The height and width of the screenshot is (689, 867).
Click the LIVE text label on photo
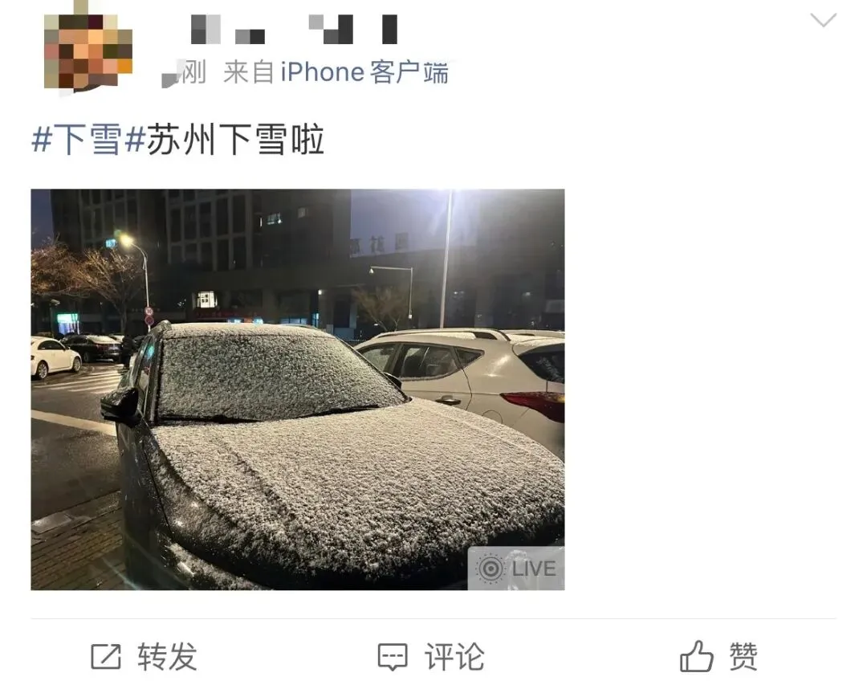click(x=534, y=569)
